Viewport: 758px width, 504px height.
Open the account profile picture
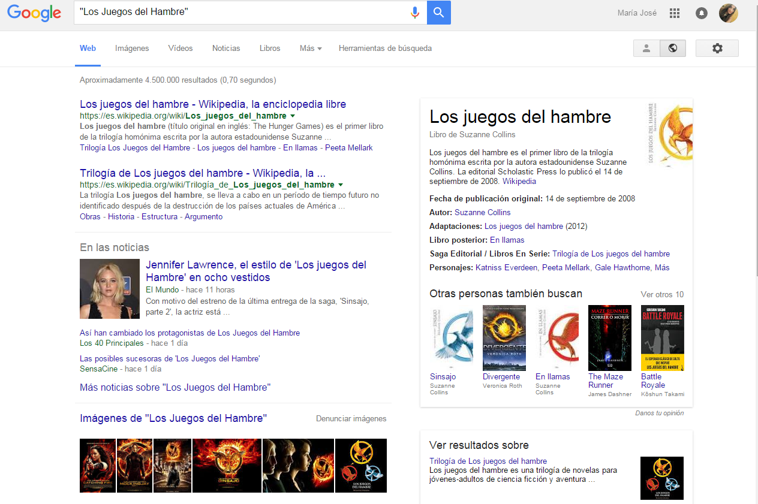729,13
